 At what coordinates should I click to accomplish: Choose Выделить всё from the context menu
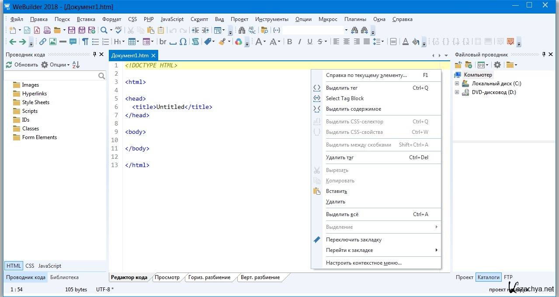tap(342, 214)
